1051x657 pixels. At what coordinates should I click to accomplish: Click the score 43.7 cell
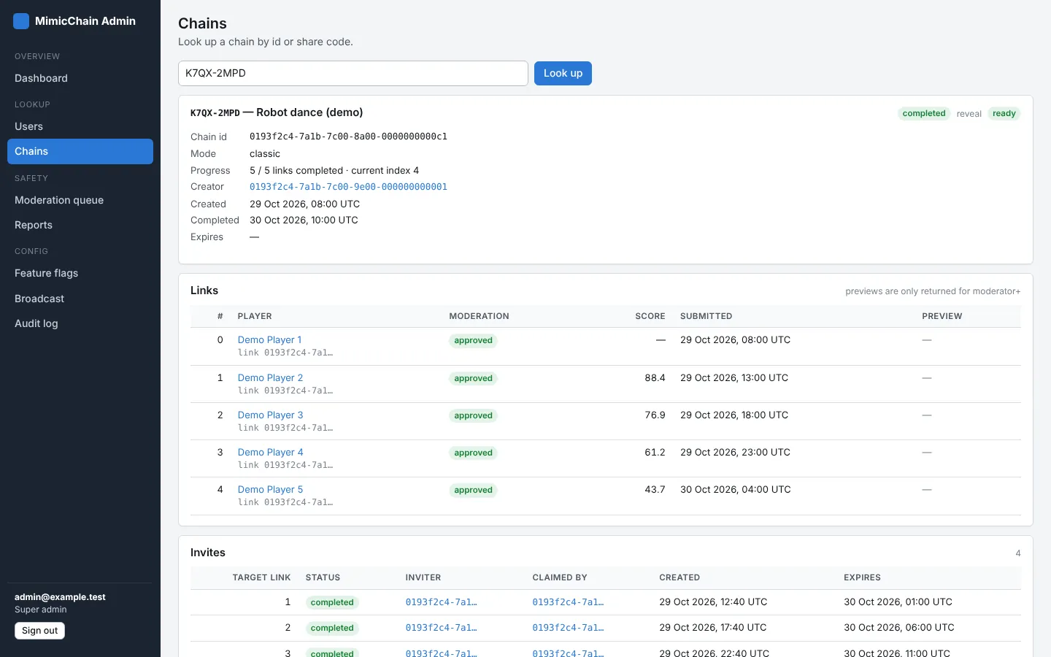click(x=655, y=489)
